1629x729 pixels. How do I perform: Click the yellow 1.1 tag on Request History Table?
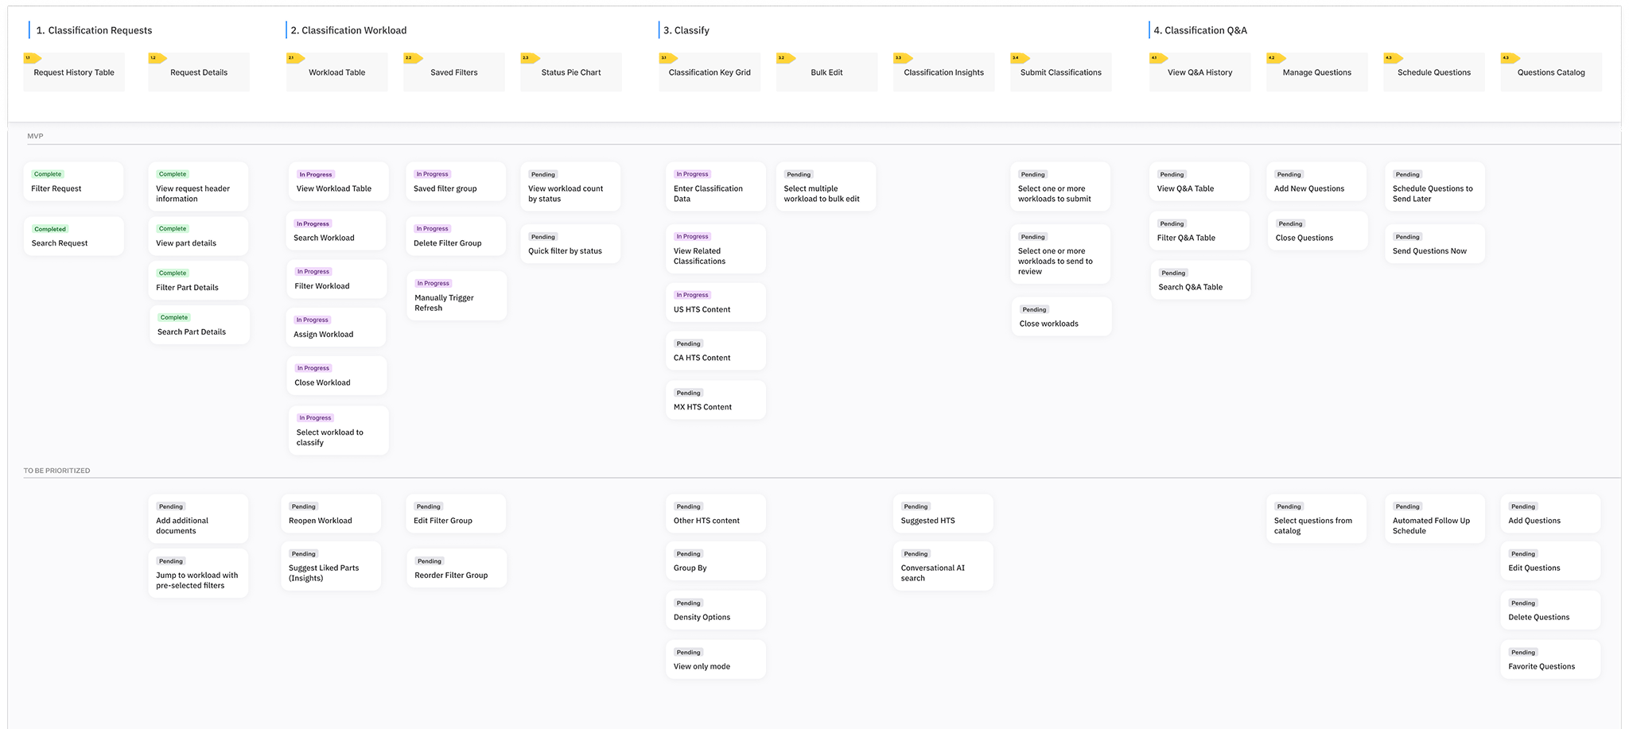point(33,58)
